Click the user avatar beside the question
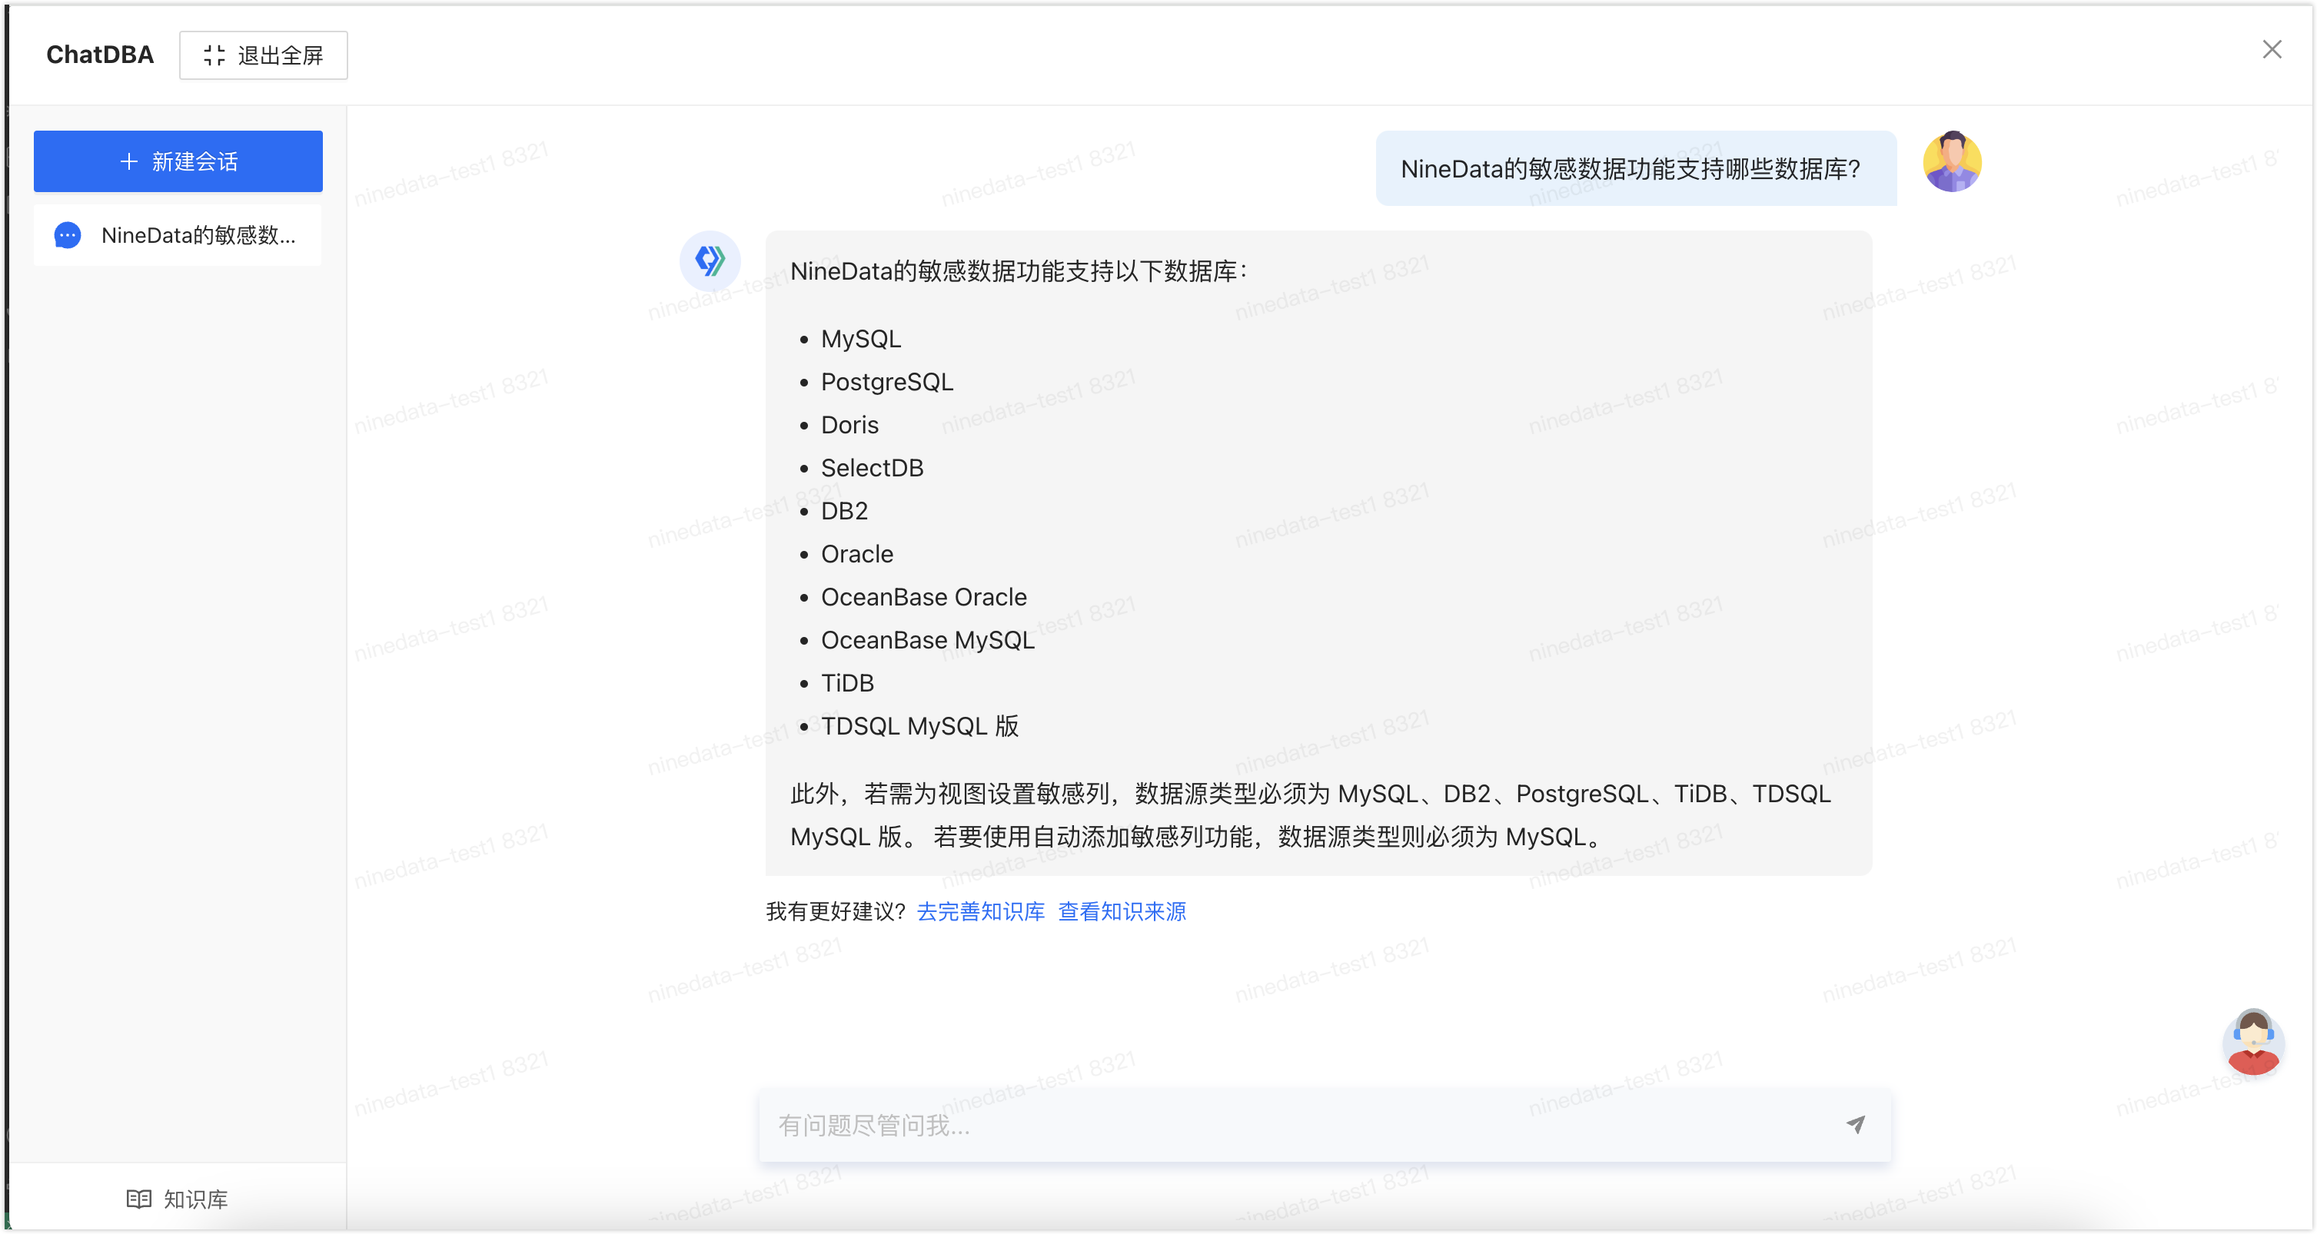Viewport: 2317px width, 1234px height. pos(1952,162)
